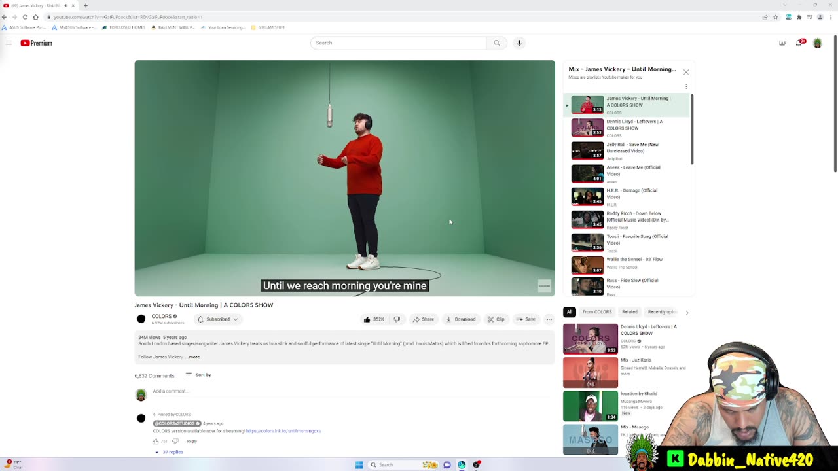Viewport: 838px width, 471px height.
Task: Close the Mix playlist panel
Action: [686, 72]
